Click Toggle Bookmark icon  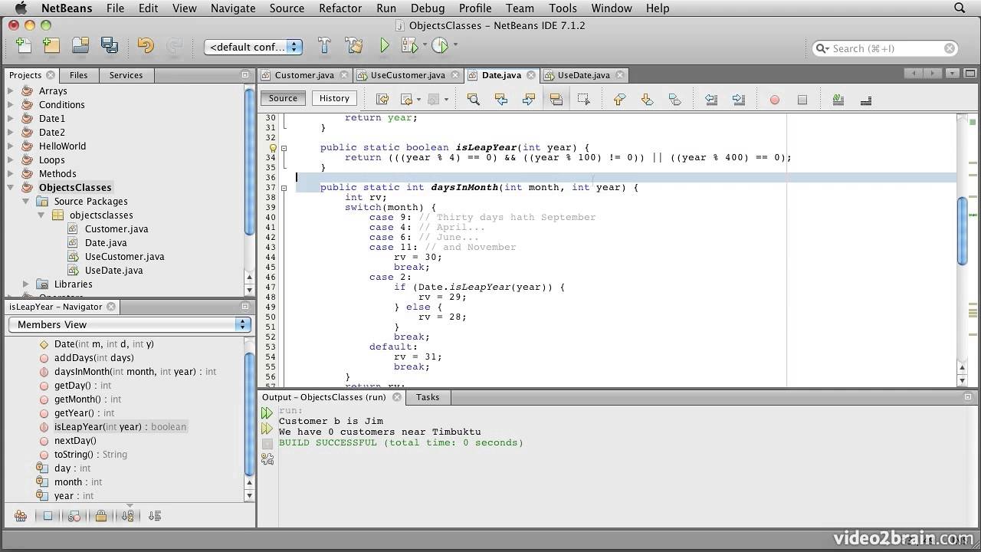(674, 99)
